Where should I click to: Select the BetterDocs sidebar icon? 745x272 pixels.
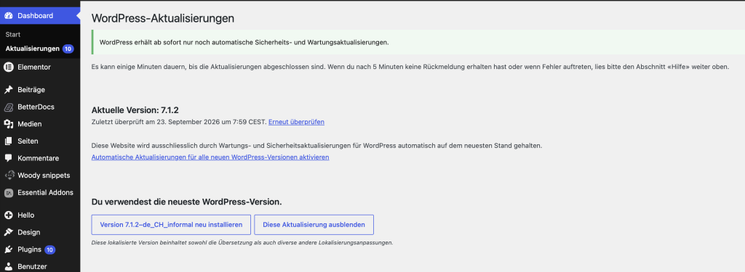8,107
